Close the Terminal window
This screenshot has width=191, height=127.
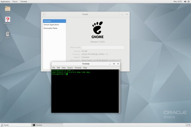118,64
